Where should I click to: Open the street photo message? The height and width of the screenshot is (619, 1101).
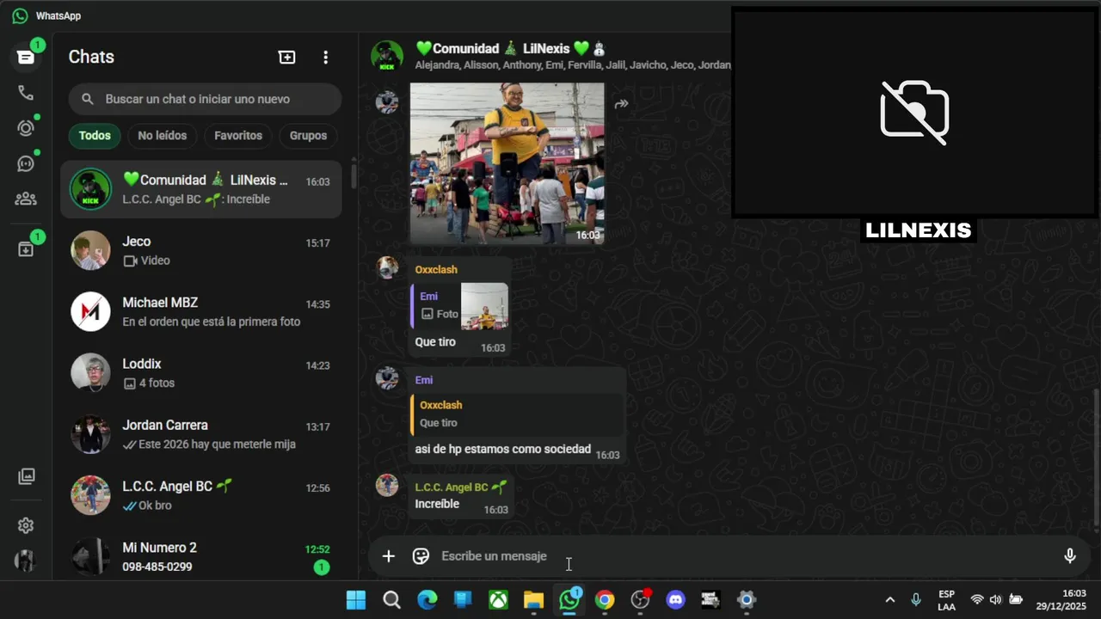point(507,163)
